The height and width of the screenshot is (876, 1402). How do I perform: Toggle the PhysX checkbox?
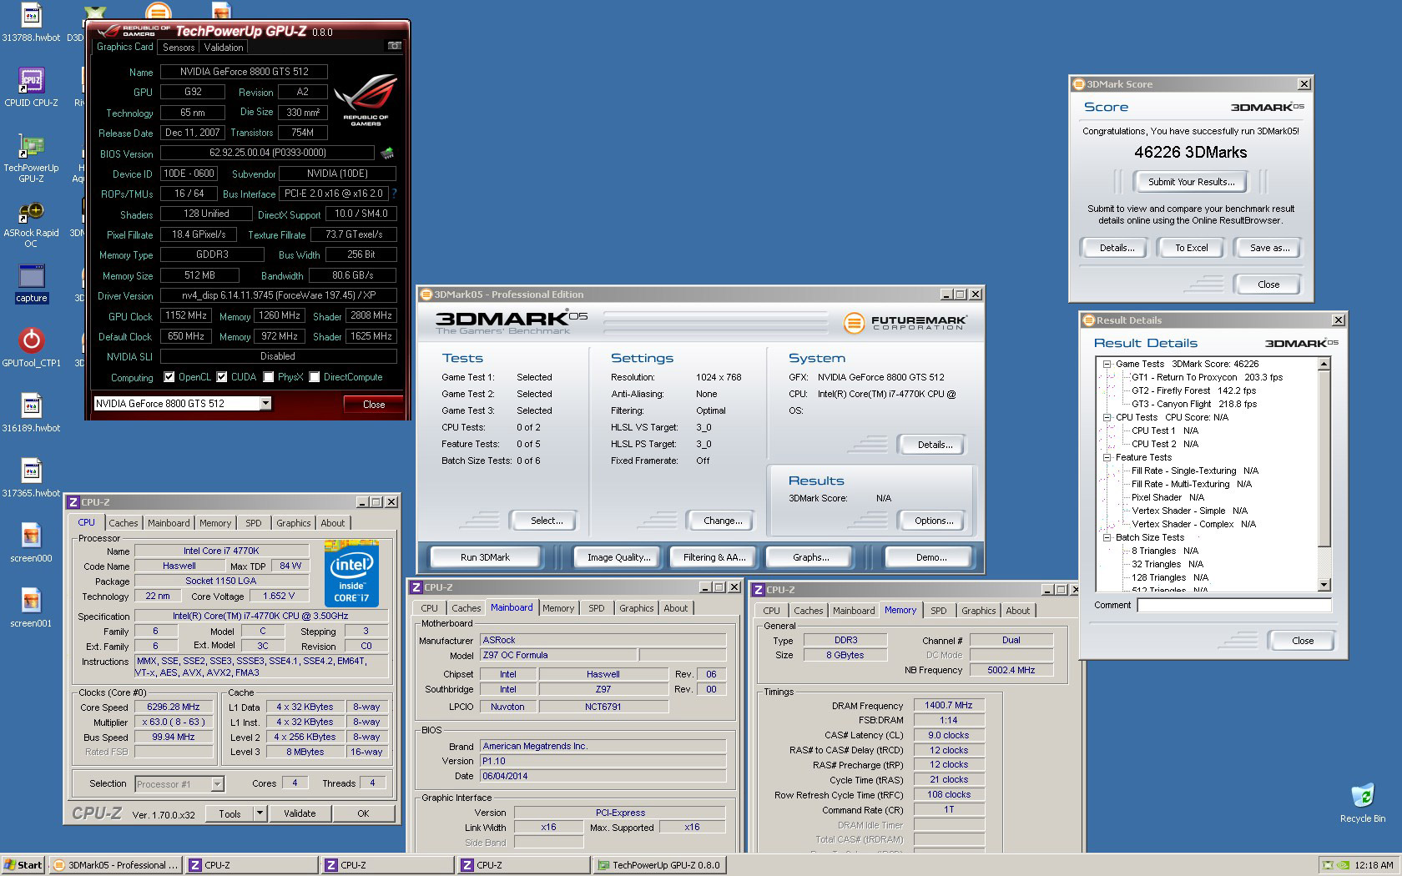click(x=269, y=377)
